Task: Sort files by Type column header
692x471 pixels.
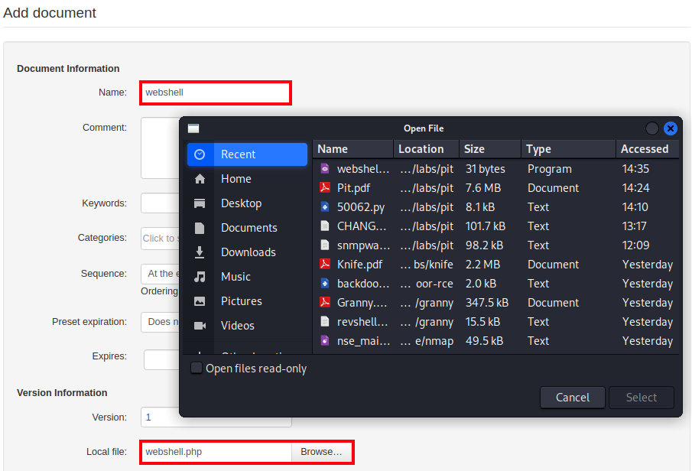Action: [568, 149]
